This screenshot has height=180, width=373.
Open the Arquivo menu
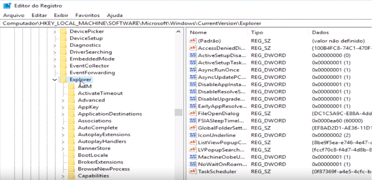(14, 15)
